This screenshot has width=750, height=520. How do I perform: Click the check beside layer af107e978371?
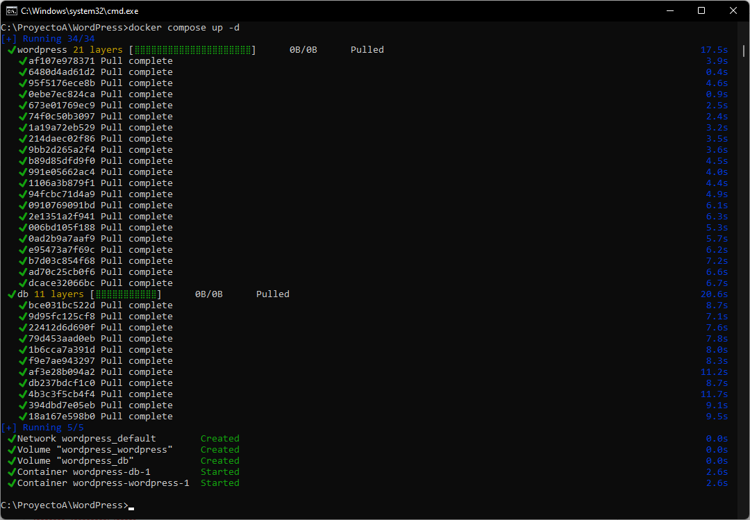22,61
